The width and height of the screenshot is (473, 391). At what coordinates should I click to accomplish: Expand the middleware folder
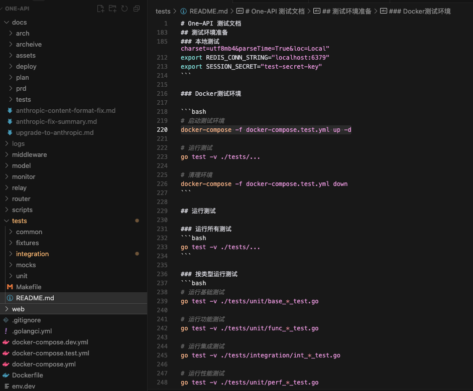29,154
